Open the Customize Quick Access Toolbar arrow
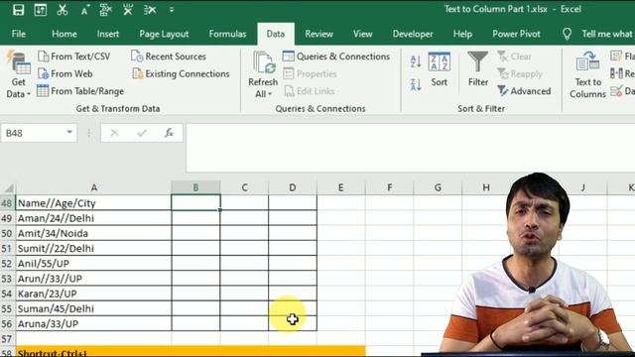Viewport: 635px width, 357px height. [x=172, y=9]
